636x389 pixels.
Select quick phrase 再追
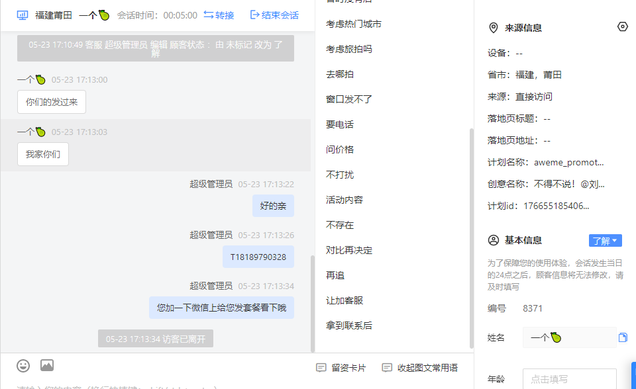click(335, 275)
